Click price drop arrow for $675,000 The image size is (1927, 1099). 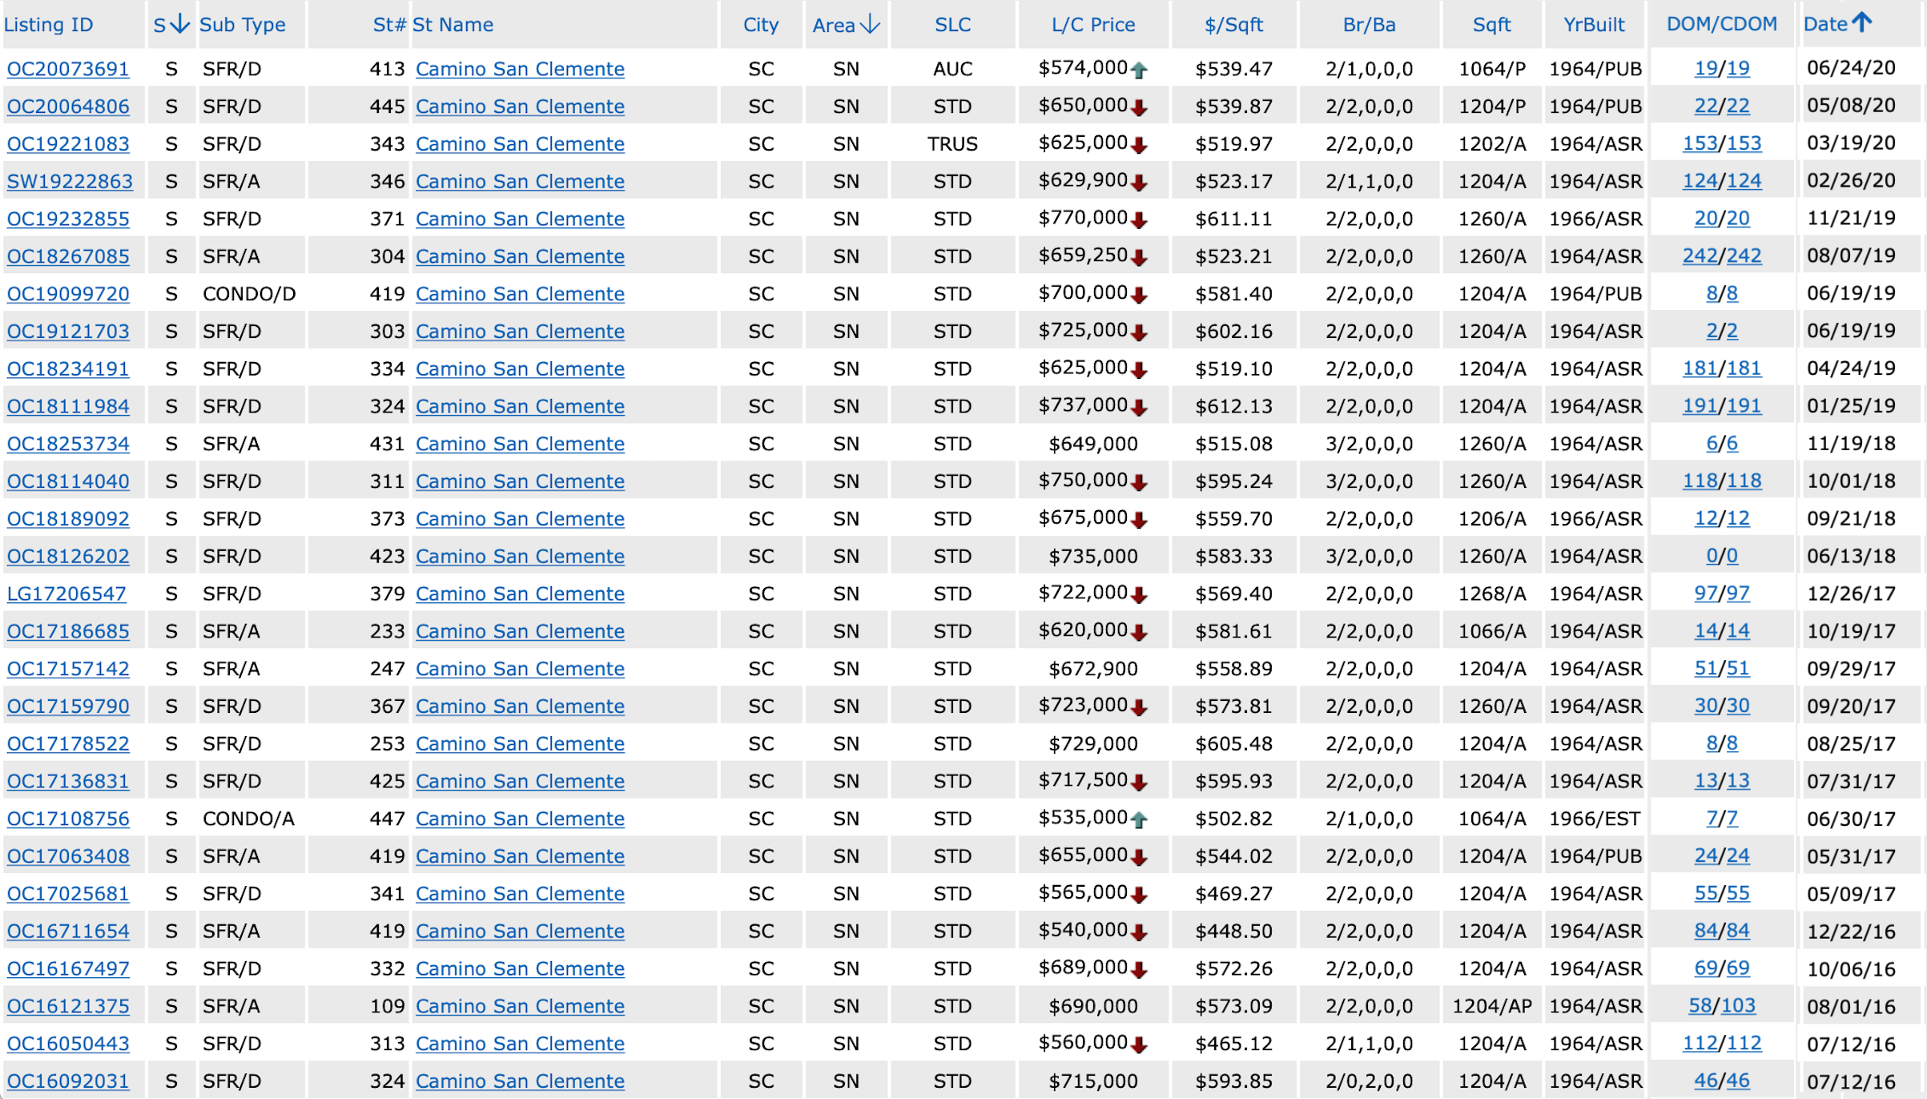1138,520
